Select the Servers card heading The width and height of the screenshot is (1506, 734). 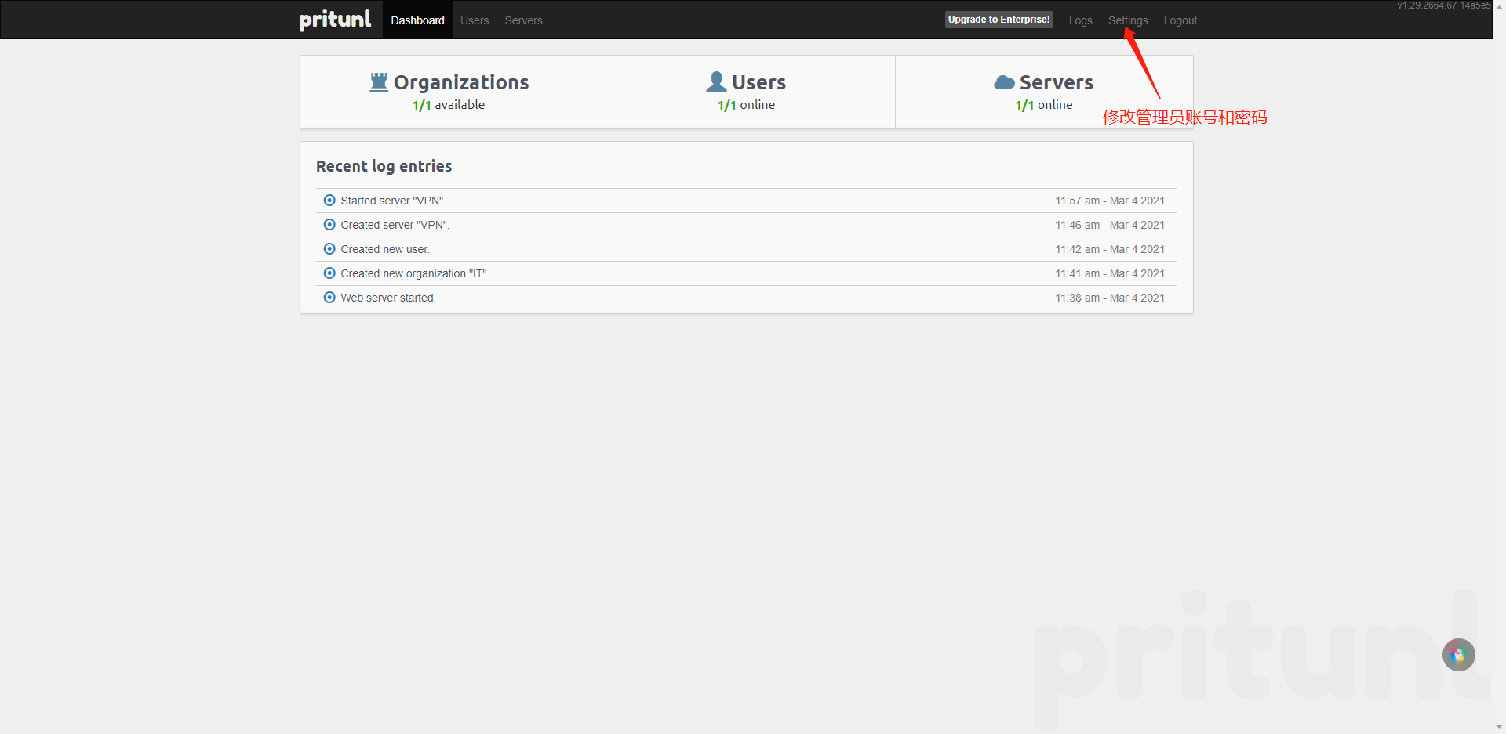click(1056, 82)
